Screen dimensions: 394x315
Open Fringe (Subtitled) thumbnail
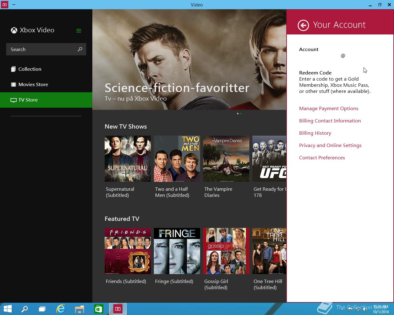coord(177,251)
